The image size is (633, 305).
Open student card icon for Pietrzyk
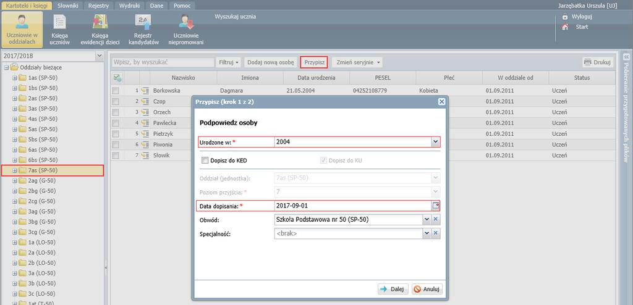(x=145, y=133)
